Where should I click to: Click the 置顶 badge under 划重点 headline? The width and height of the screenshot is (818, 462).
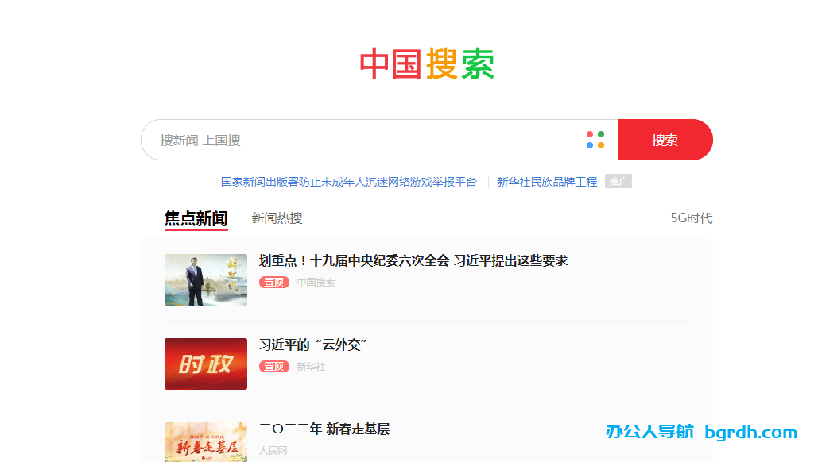pyautogui.click(x=274, y=283)
